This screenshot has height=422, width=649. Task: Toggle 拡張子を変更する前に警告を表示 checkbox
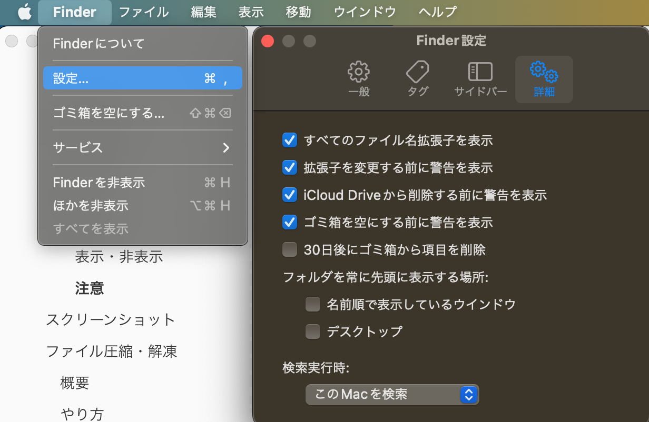(290, 168)
